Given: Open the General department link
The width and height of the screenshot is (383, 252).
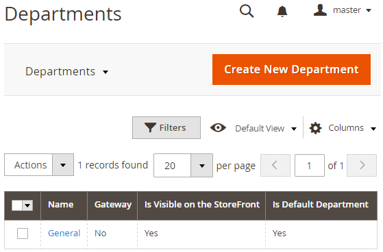Looking at the screenshot, I should [64, 234].
